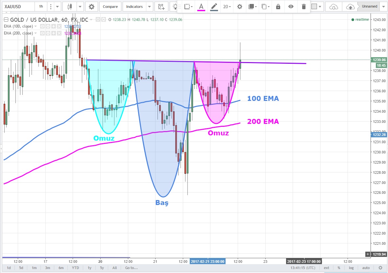This screenshot has height=273, width=388.
Task: Save chart with cloud upload icon
Action: [x=350, y=7]
